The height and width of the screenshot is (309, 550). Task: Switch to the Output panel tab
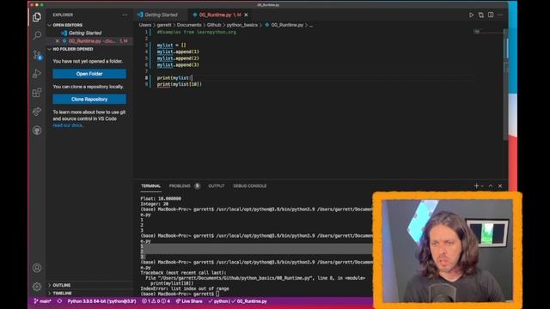coord(217,186)
